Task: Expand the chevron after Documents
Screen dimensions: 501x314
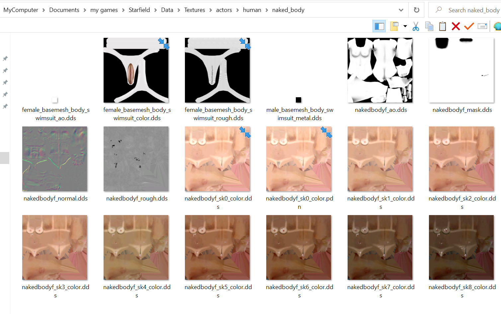Action: coord(85,10)
